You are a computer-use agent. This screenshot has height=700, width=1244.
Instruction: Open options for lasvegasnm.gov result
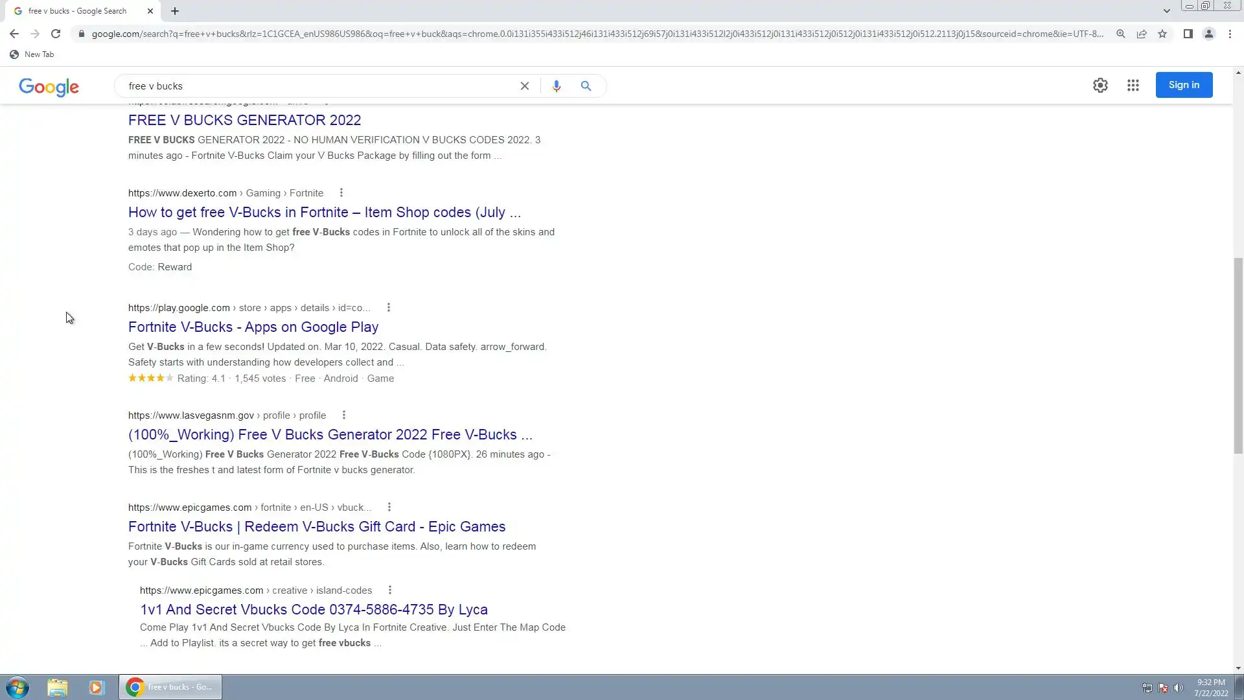point(344,415)
